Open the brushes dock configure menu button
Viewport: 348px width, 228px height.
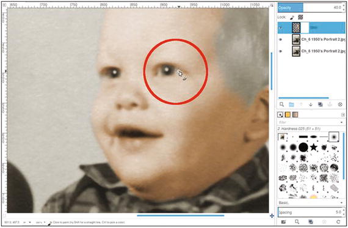(343, 115)
